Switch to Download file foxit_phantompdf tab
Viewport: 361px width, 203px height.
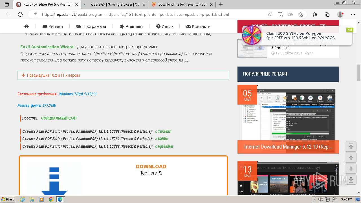coord(182,5)
